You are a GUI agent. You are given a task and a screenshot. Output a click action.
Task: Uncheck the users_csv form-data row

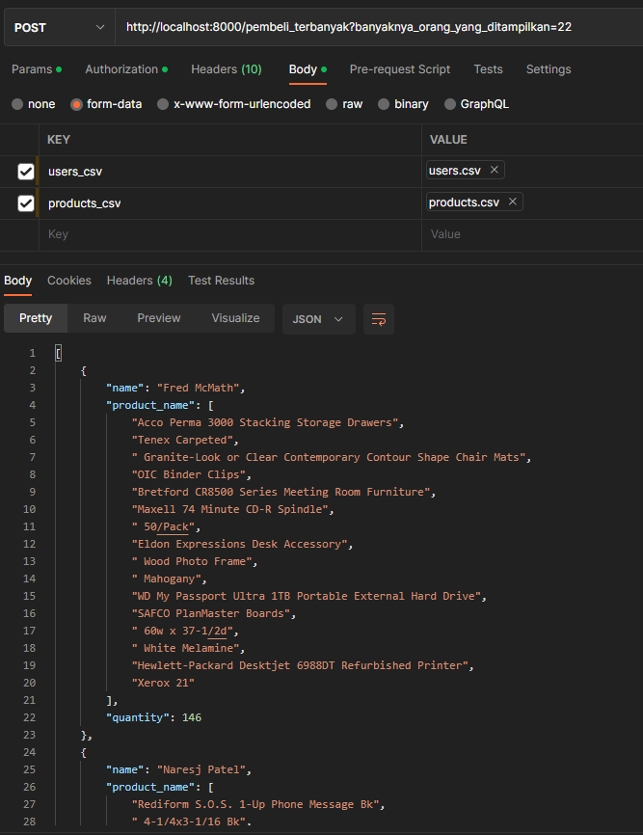pyautogui.click(x=24, y=171)
